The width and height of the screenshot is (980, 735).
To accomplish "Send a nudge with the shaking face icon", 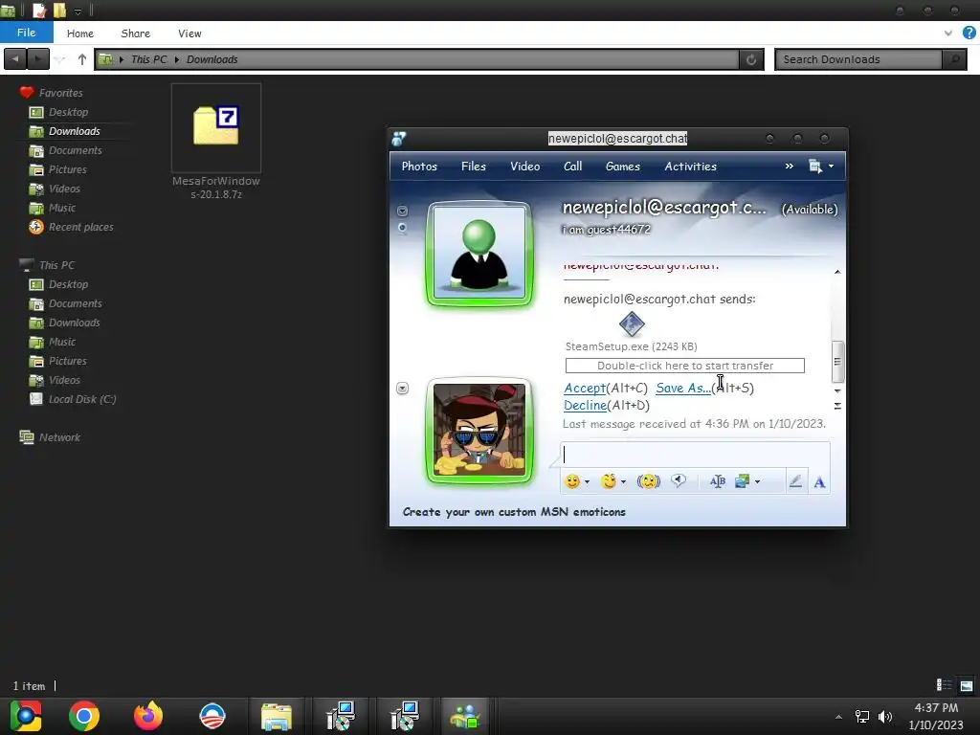I will (649, 481).
